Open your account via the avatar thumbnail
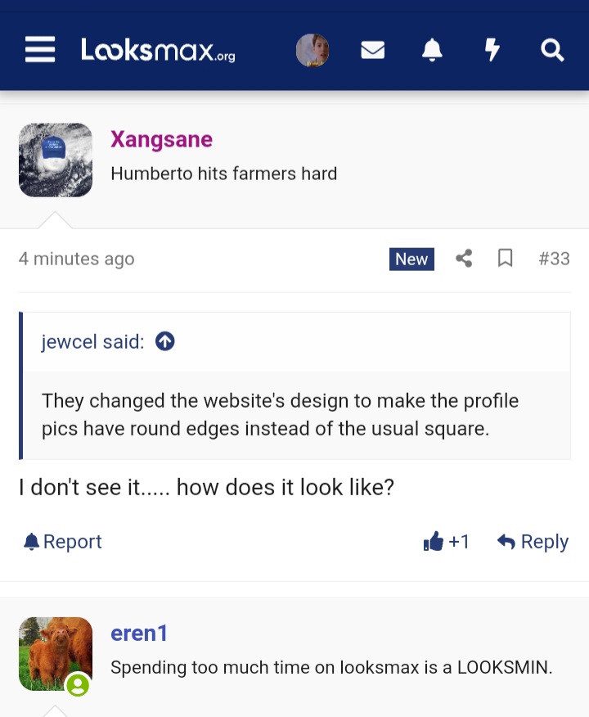The height and width of the screenshot is (717, 589). 312,50
